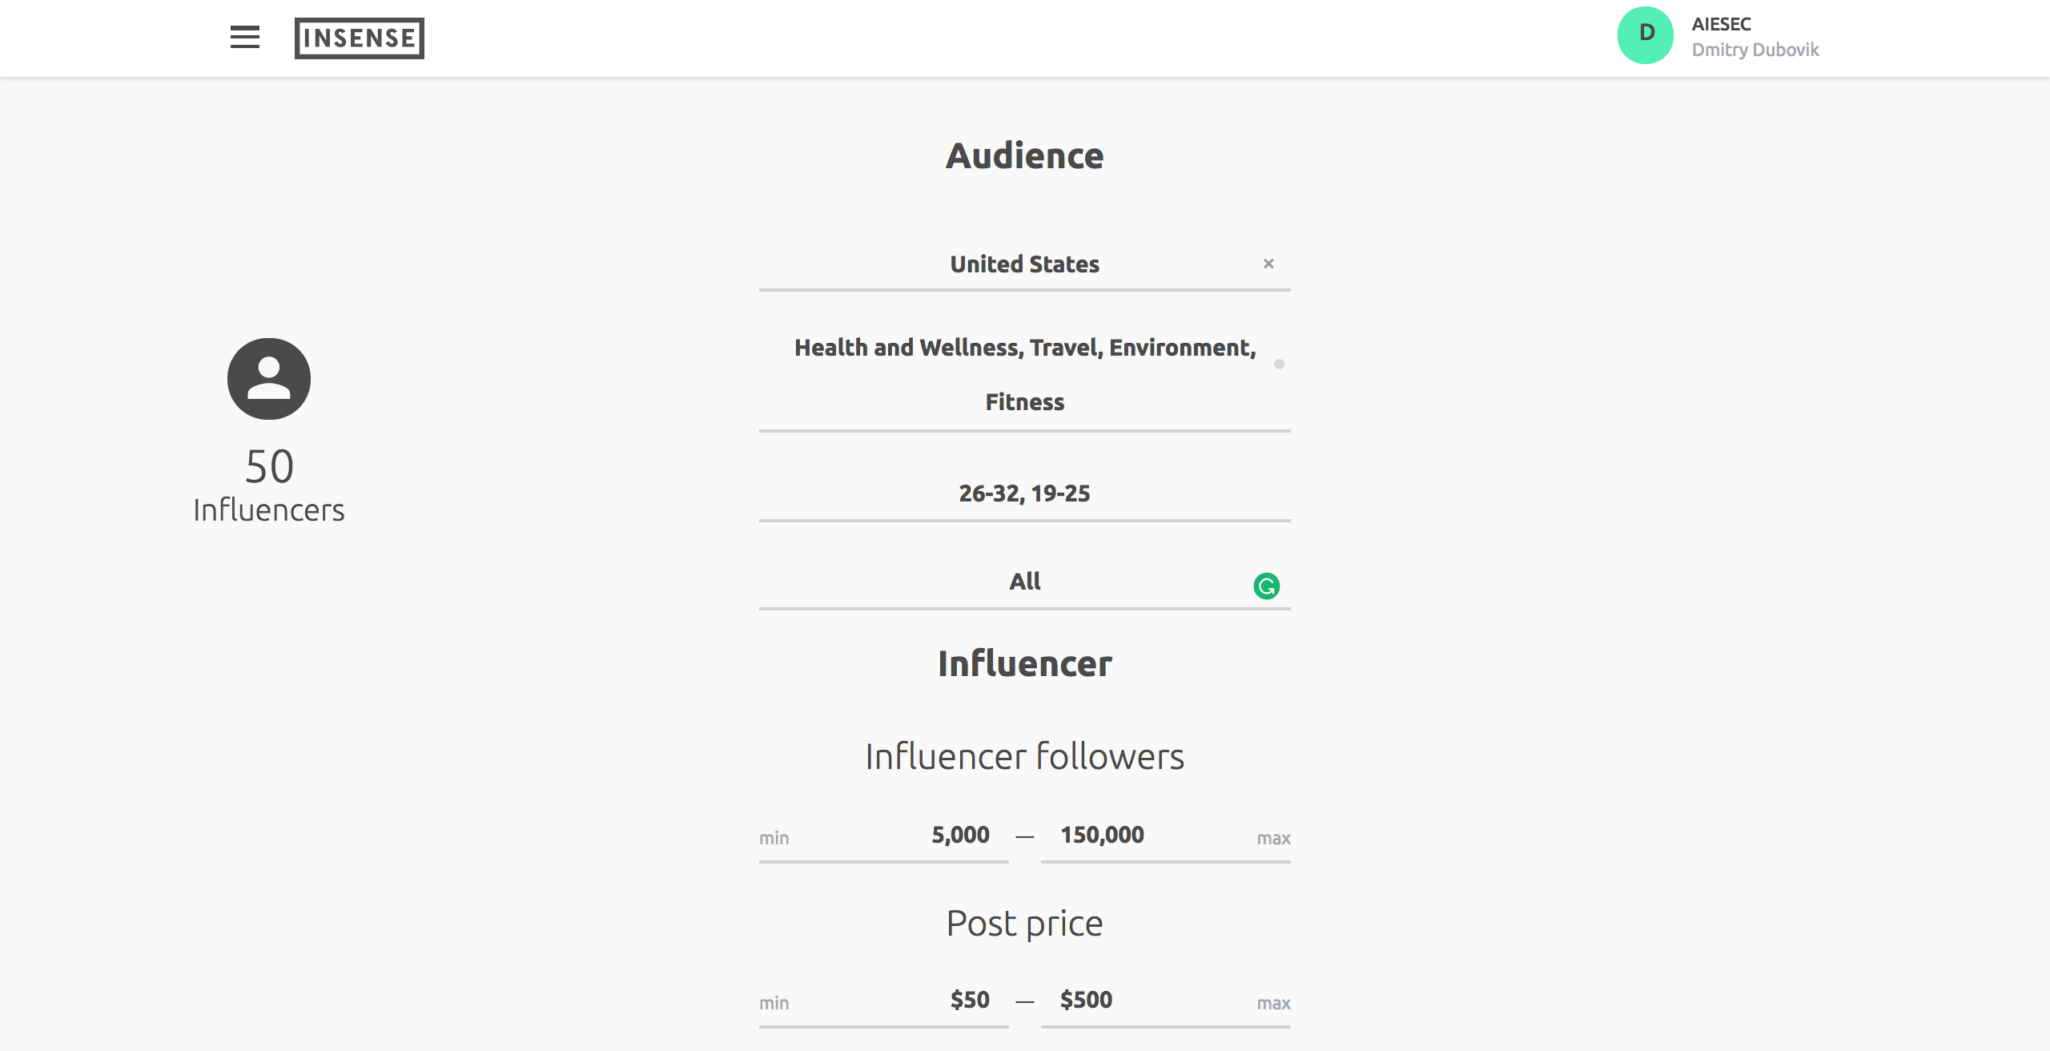Click the Influencer followers label
The image size is (2050, 1051).
[x=1024, y=756]
